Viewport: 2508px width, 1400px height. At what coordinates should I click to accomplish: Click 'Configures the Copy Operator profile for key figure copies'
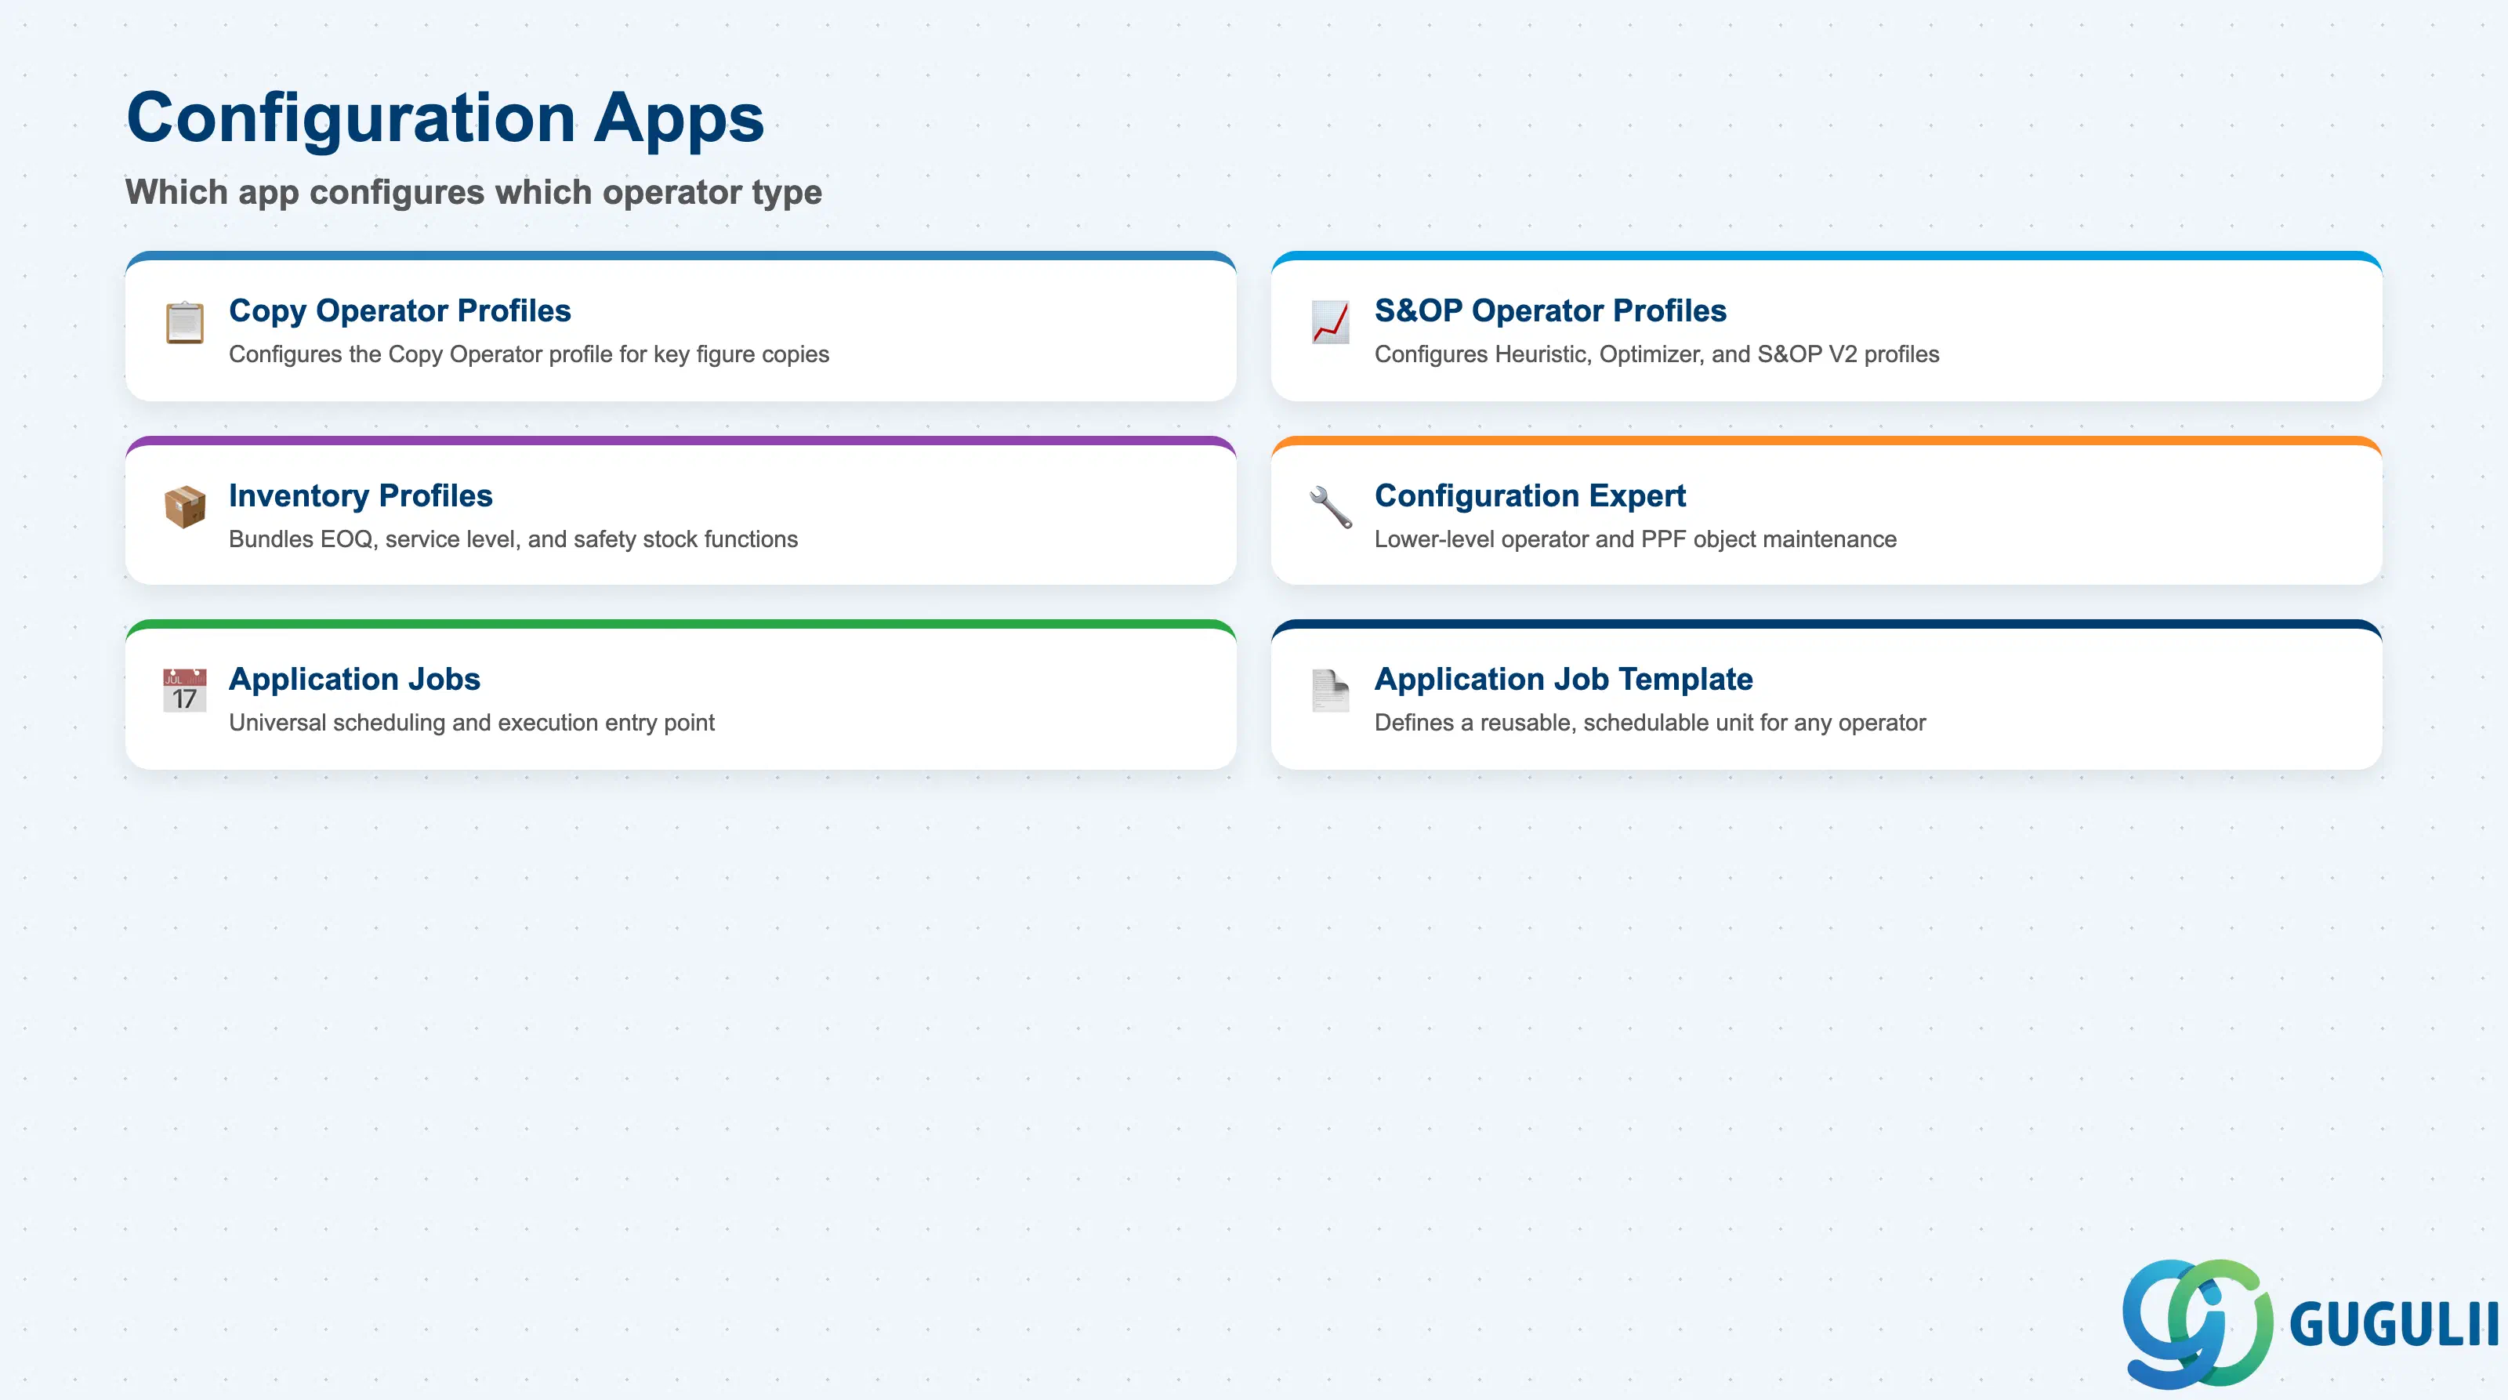click(529, 354)
